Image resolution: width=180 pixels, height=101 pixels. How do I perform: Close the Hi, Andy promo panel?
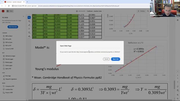(x=23, y=16)
